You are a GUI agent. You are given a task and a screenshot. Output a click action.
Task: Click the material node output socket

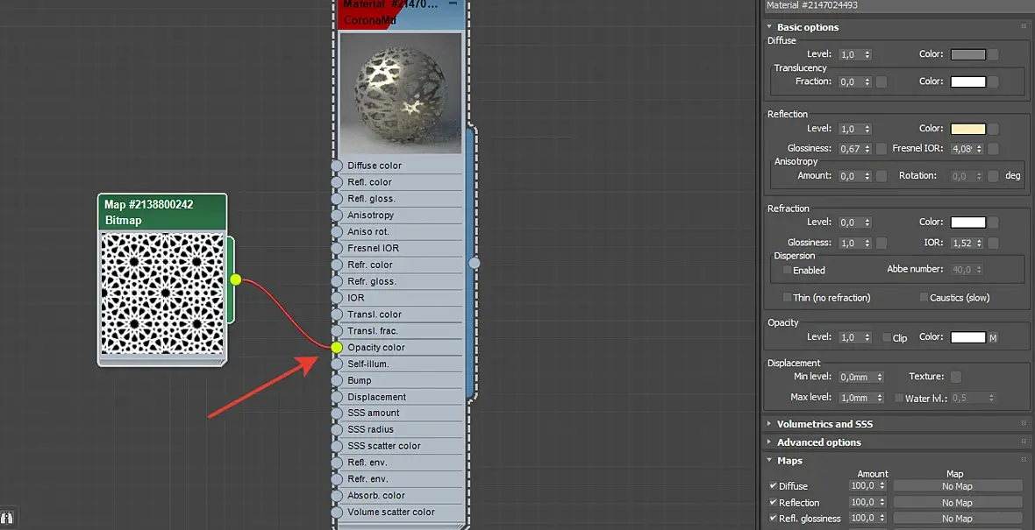click(474, 263)
